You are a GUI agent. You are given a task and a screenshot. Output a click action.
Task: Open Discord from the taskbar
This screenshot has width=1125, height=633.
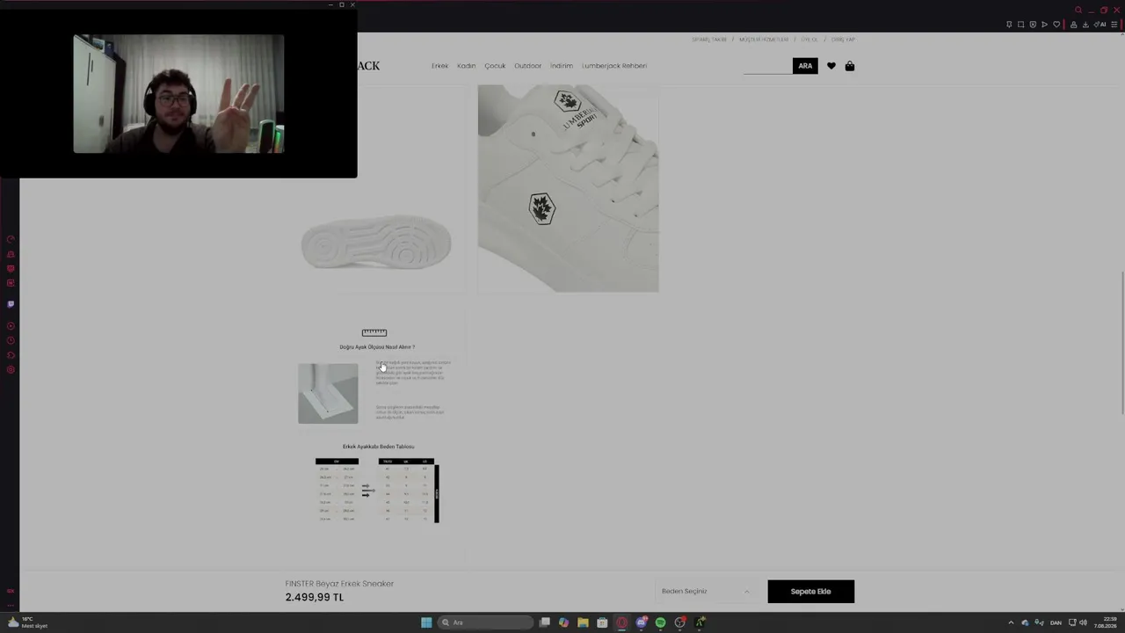coord(642,622)
